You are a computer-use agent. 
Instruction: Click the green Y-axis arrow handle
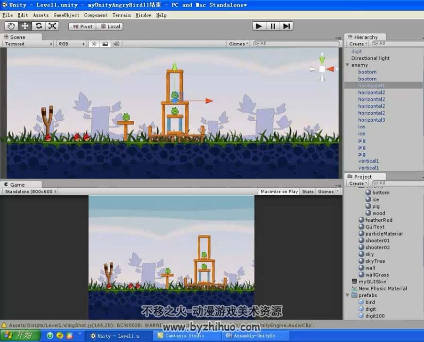tap(174, 67)
